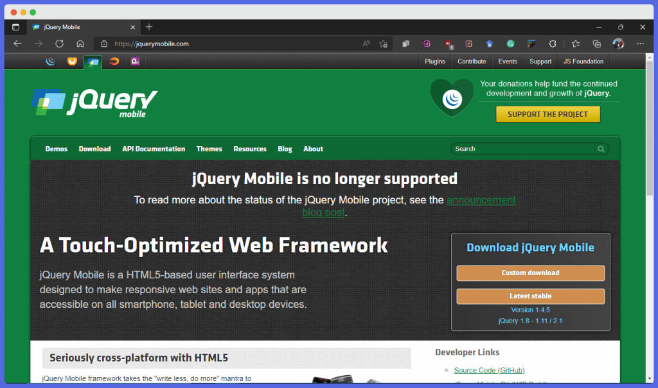
Task: Open the multicolor bars link extension
Action: [531, 44]
